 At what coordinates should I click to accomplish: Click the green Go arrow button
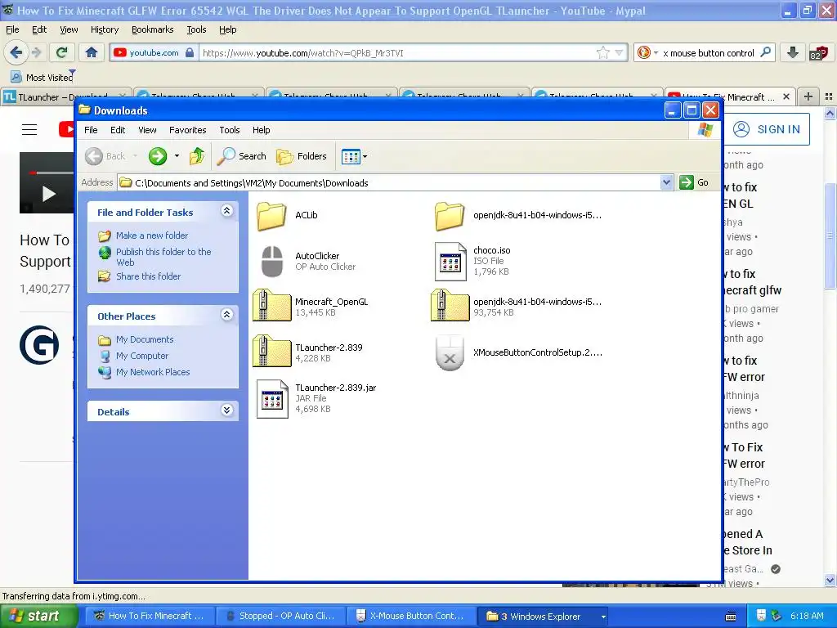(x=687, y=182)
